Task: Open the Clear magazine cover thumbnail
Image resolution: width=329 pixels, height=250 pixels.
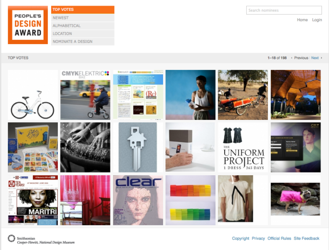Action: (138, 200)
